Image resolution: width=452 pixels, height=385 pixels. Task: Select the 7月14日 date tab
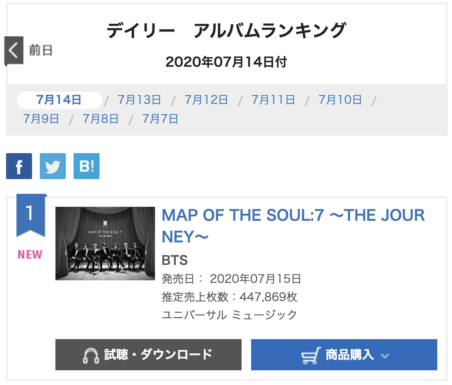[x=59, y=100]
